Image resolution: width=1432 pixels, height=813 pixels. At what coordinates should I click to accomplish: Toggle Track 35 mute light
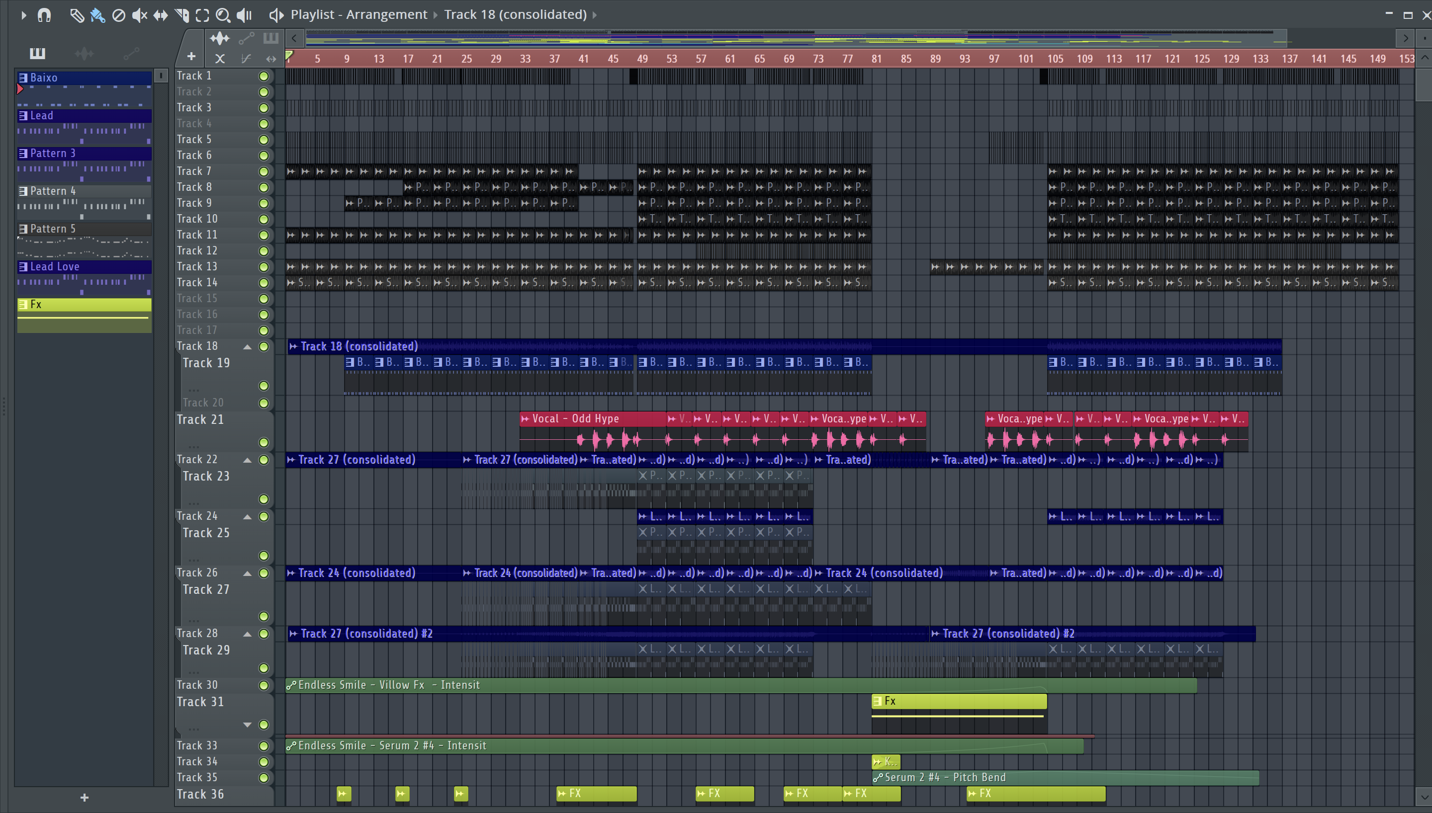[x=264, y=778]
